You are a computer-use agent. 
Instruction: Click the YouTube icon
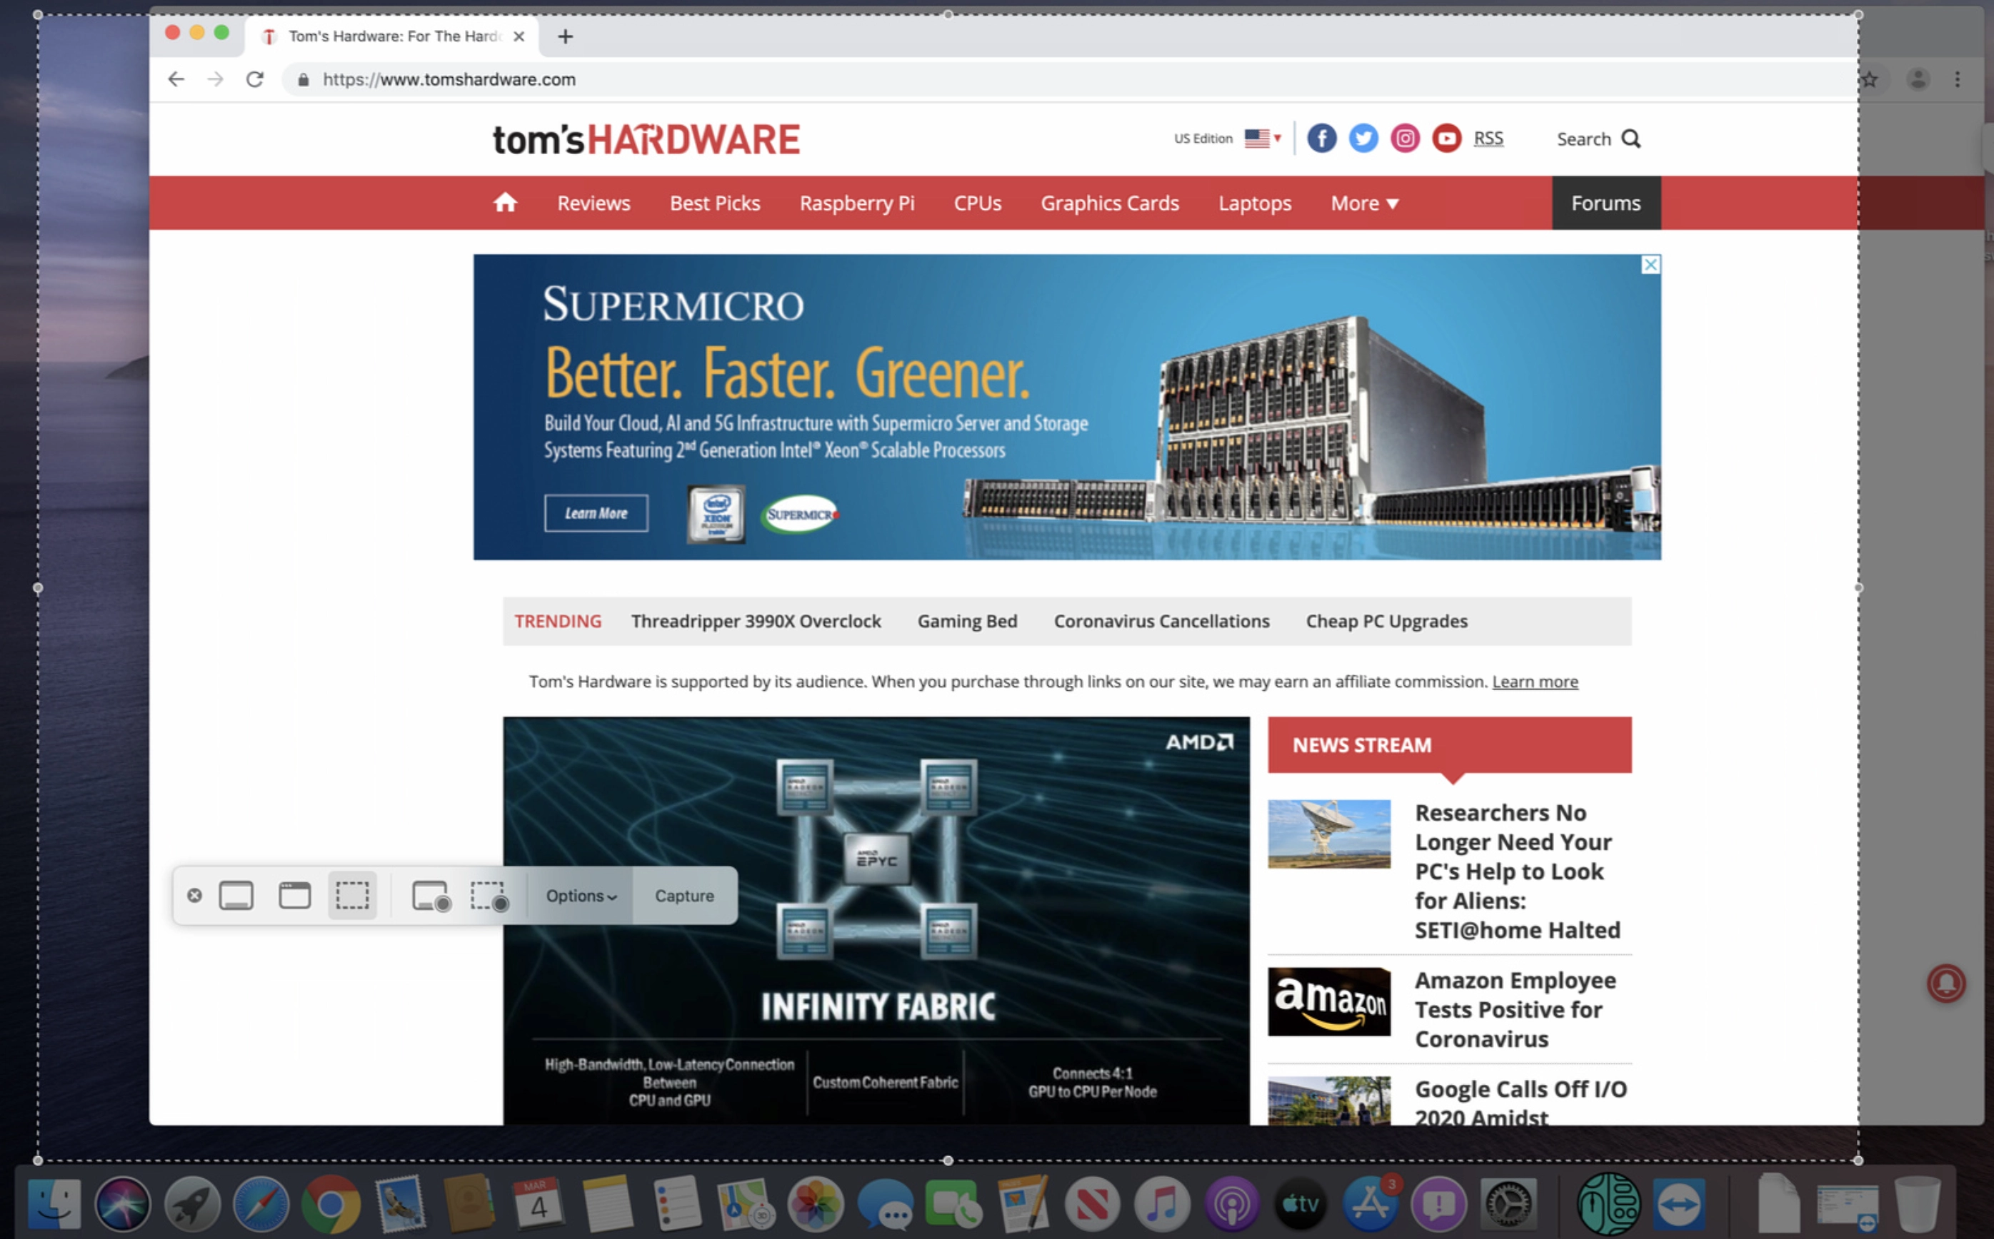tap(1446, 138)
